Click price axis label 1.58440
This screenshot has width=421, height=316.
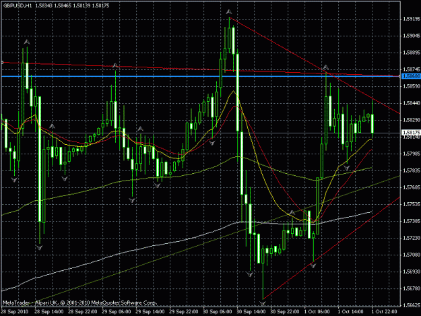tap(411, 103)
